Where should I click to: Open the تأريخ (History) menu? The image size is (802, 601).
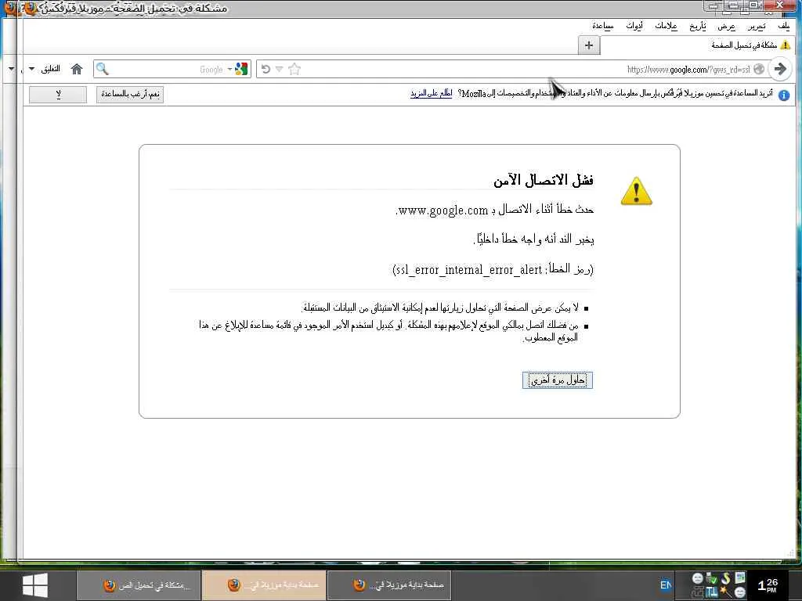point(697,26)
